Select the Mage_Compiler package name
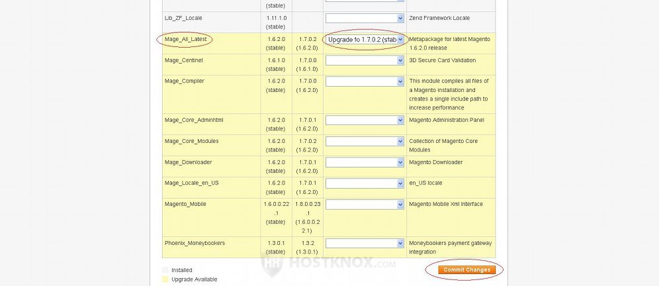659x286 pixels. [x=185, y=81]
